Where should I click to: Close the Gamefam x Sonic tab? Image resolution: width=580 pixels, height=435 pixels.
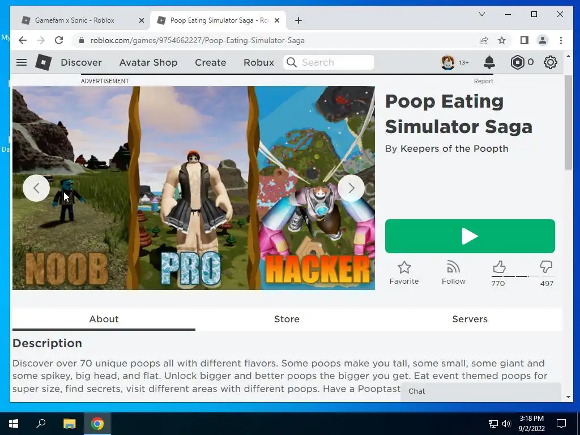tap(141, 20)
